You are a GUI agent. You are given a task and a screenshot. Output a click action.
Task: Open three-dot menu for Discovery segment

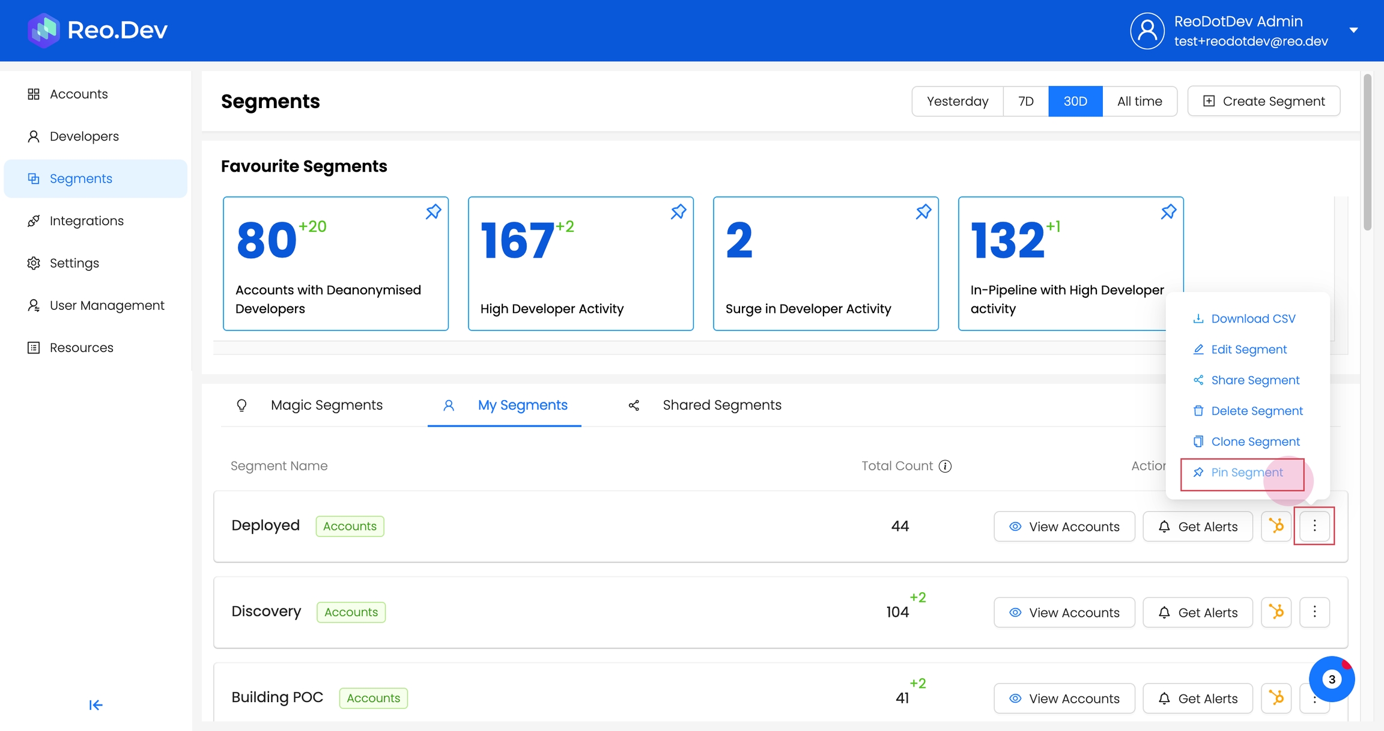(x=1314, y=612)
